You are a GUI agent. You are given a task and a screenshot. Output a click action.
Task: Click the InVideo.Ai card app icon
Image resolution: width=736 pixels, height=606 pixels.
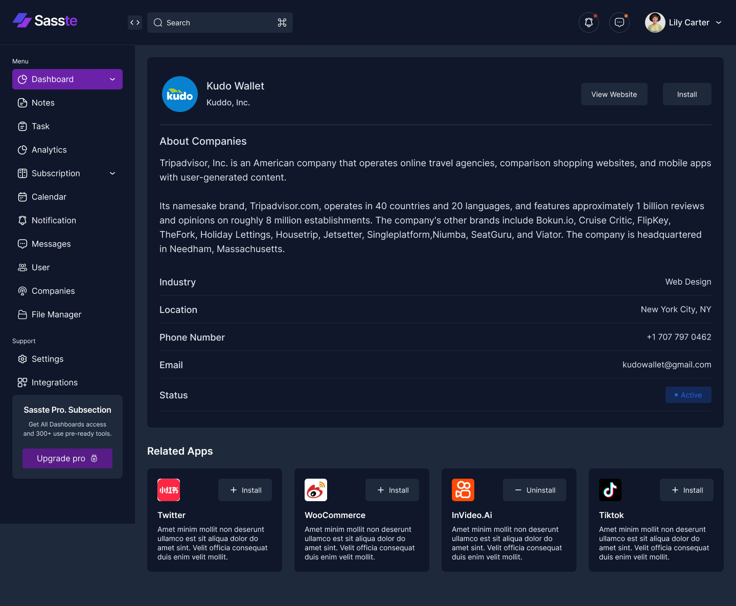[463, 490]
